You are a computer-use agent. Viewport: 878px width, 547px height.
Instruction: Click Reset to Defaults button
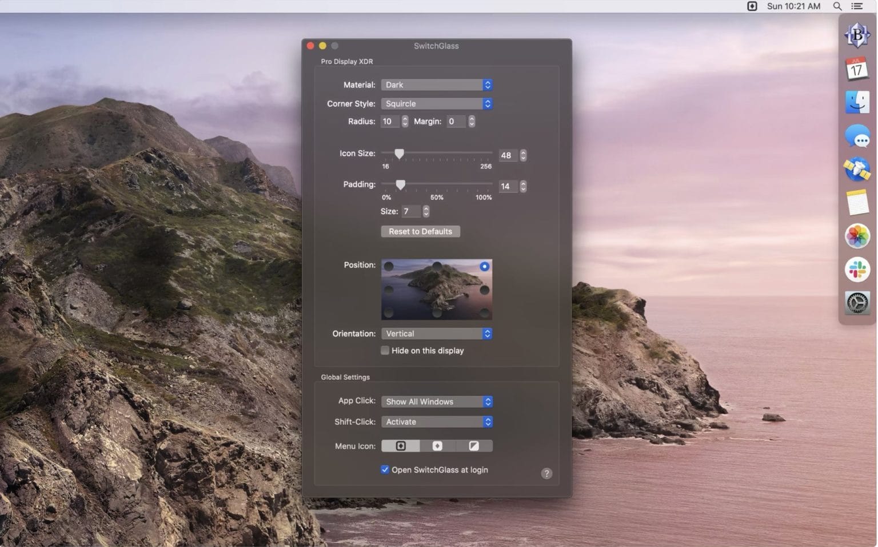[420, 231]
